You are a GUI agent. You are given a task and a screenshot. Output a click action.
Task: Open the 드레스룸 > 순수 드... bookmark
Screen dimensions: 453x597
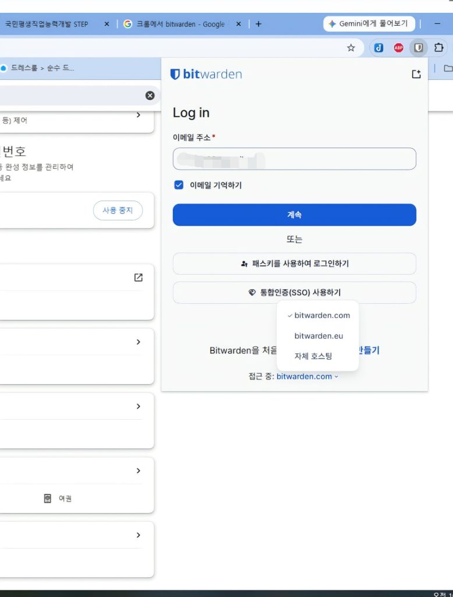tap(38, 68)
